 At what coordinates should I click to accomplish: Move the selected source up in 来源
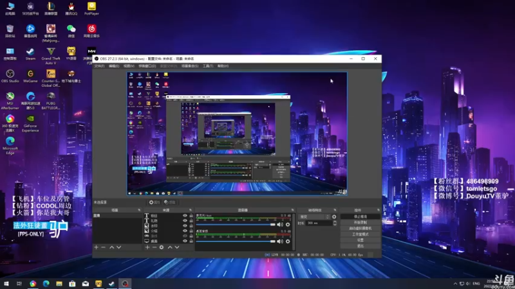[x=170, y=247]
